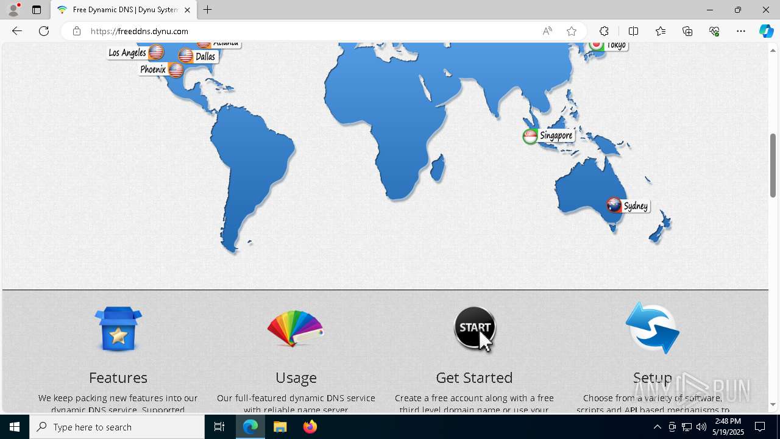Open clock showing 2:48 PM

[728, 427]
